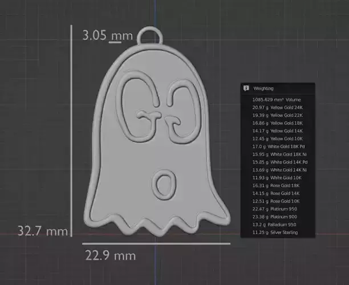The height and width of the screenshot is (285, 349).
Task: Select the Silver Sterling weight row
Action: coord(275,233)
